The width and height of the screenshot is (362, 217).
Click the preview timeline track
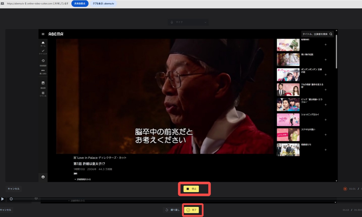(x=187, y=199)
